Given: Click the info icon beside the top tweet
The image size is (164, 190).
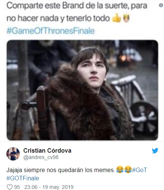Looking at the screenshot, I should click(x=161, y=5).
